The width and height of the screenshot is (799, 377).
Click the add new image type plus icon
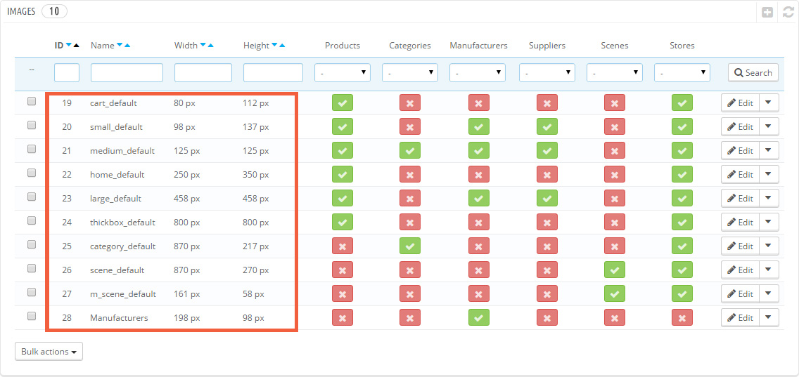[767, 13]
